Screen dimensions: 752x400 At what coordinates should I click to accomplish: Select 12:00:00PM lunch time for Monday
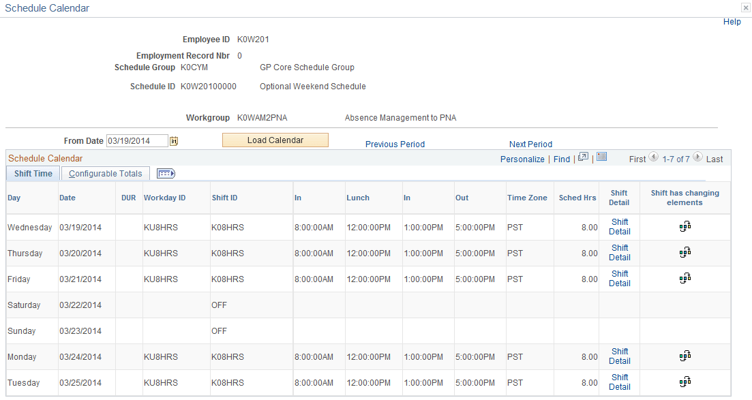(368, 357)
